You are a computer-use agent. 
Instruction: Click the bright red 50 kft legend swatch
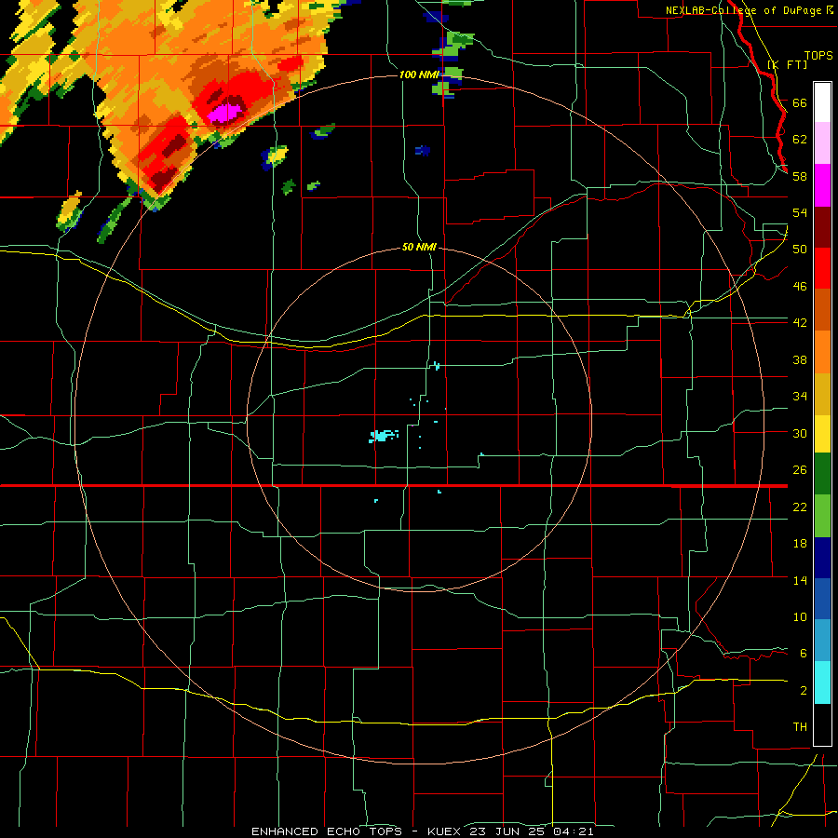(822, 268)
